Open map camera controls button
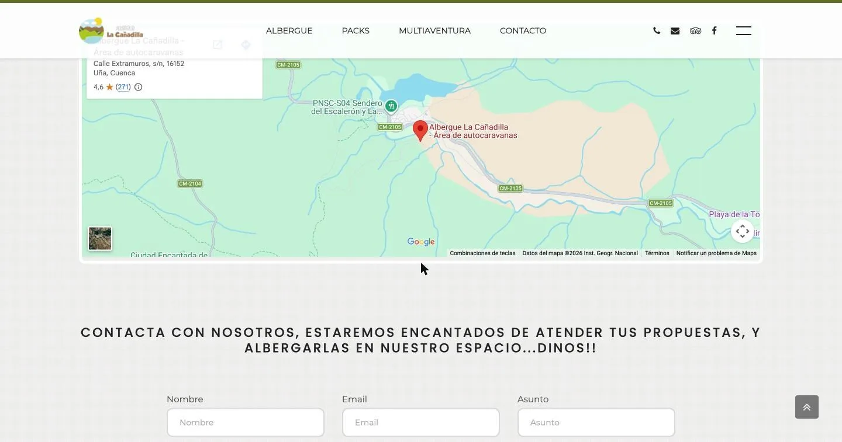Image resolution: width=842 pixels, height=442 pixels. [743, 231]
